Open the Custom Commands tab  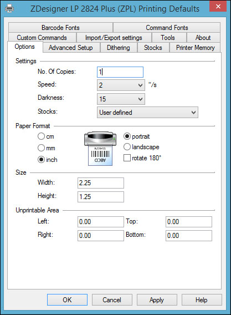pos(42,38)
